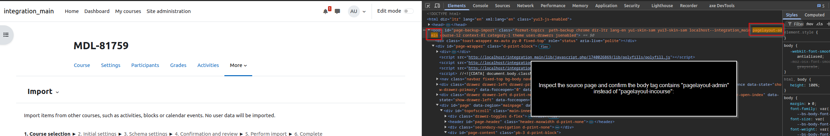Viewport: 830px width, 136px height.
Task: Open the Course tab of MDL-81759
Action: (x=82, y=65)
